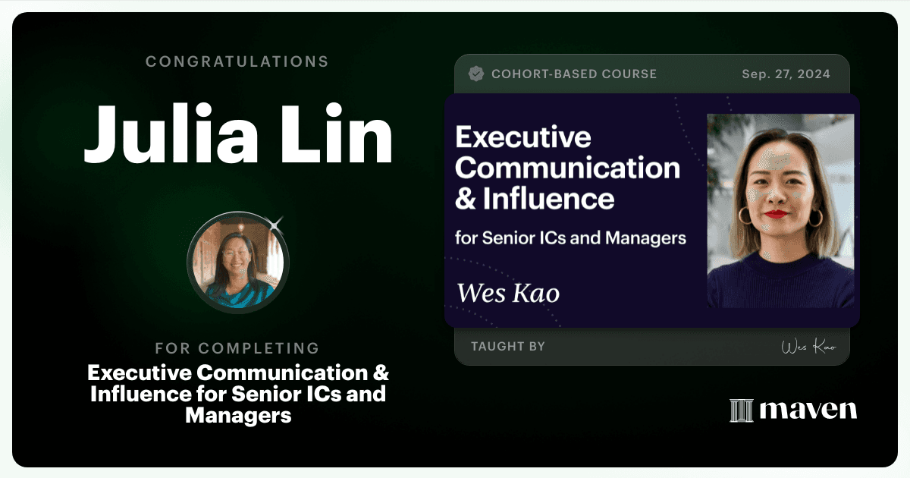The image size is (910, 478).
Task: Click italic "Wes Kao" name on purple card
Action: pos(508,292)
